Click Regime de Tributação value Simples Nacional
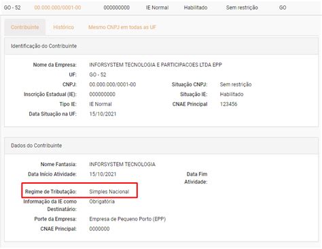 tap(109, 192)
